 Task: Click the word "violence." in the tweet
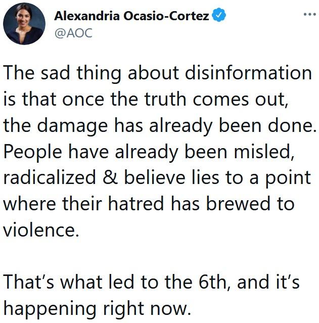coord(41,229)
